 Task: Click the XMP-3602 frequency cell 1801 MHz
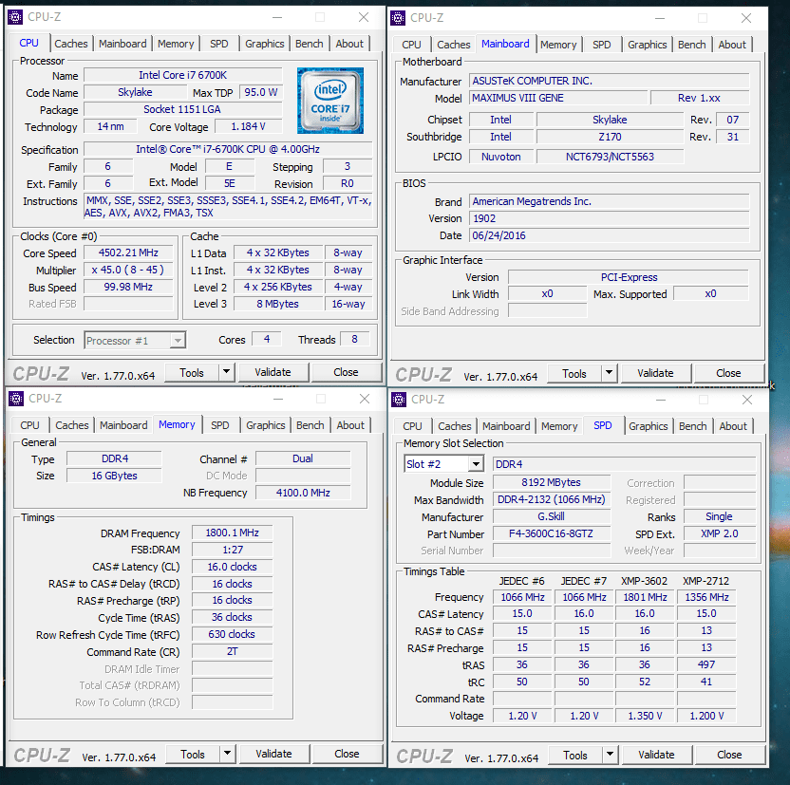[645, 597]
